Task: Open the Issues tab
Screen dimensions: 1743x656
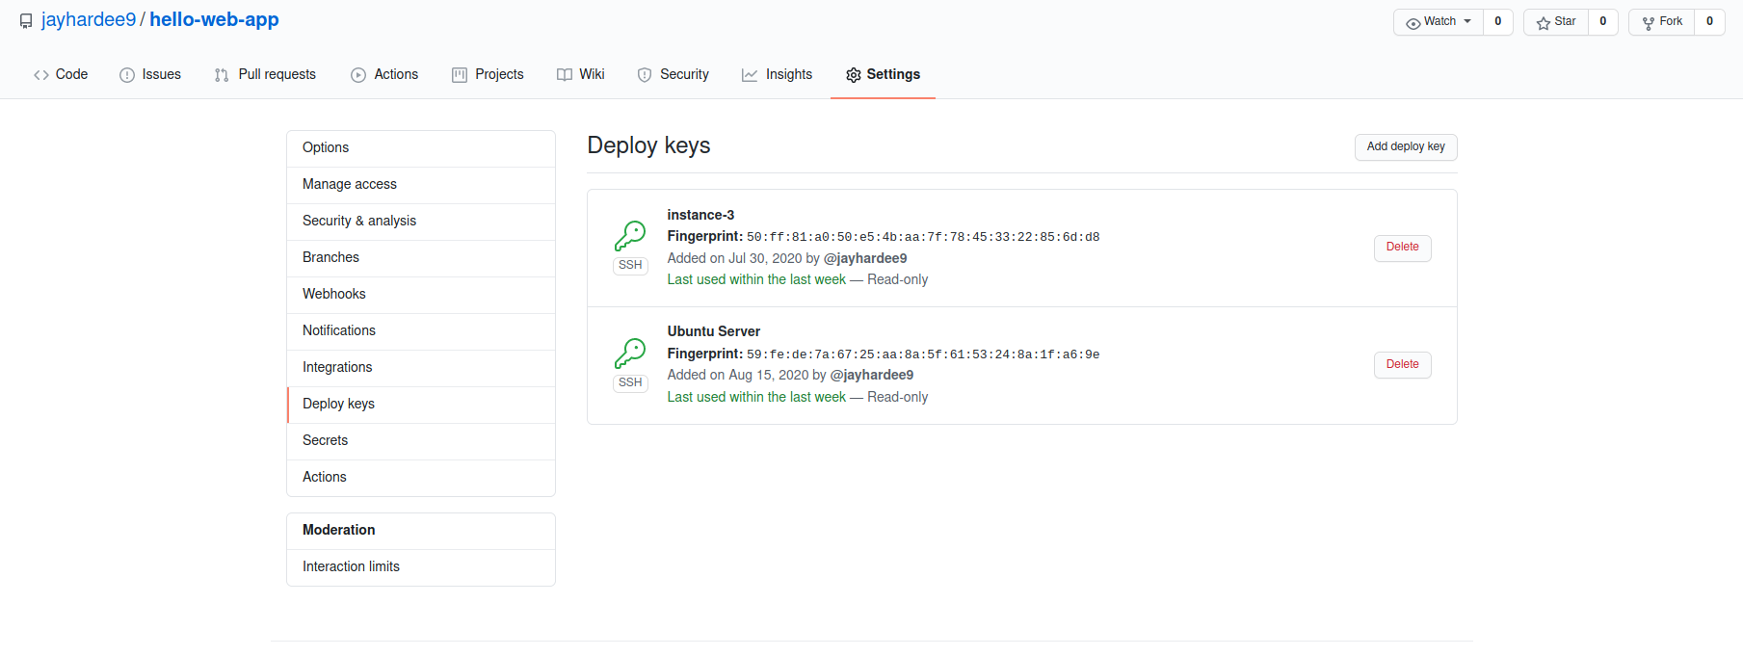Action: click(x=150, y=75)
